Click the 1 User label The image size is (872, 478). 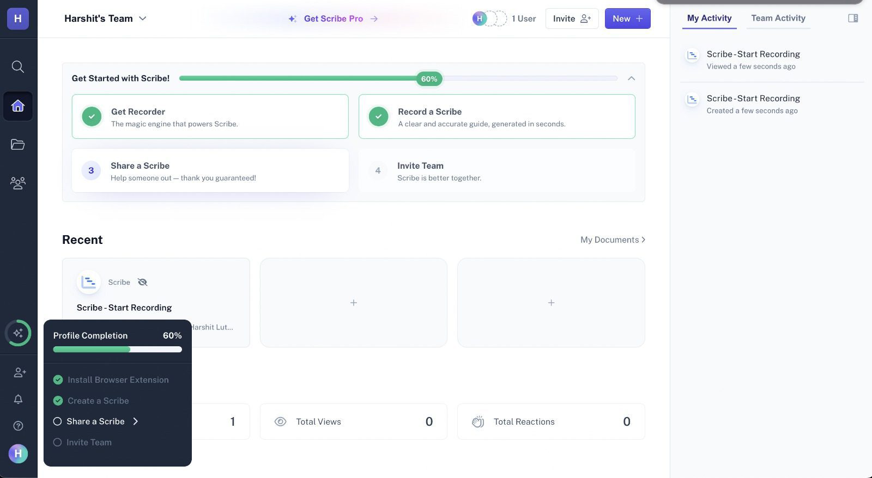[524, 19]
